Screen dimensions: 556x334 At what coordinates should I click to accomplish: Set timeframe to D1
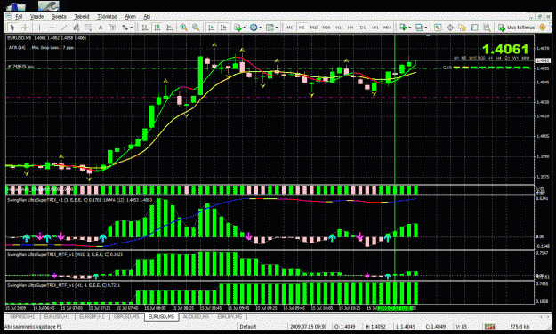coord(362,28)
